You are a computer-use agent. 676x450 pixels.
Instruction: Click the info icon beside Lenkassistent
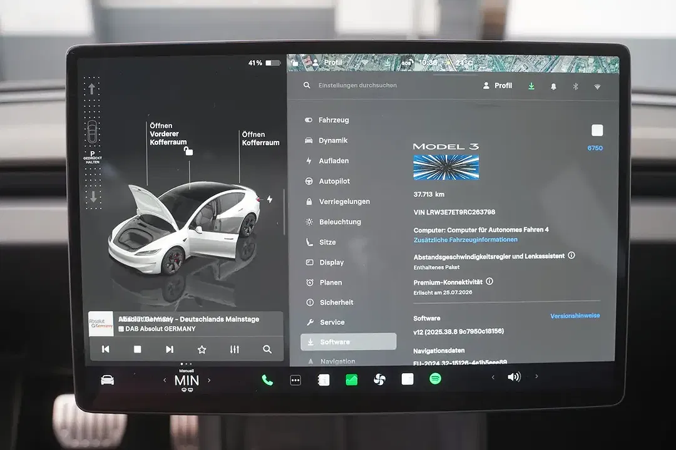click(x=571, y=255)
